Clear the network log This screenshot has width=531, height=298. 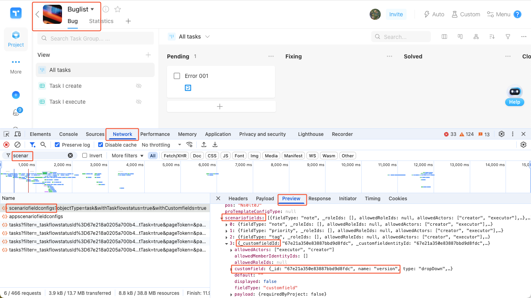(17, 145)
